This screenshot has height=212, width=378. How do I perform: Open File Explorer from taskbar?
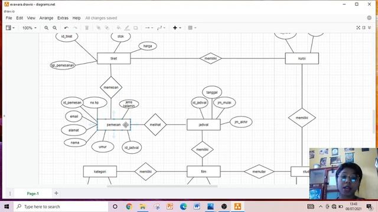pyautogui.click(x=143, y=207)
